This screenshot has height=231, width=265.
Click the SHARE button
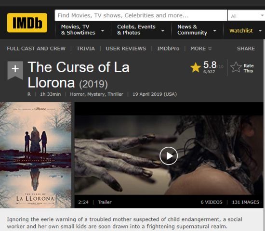click(246, 49)
